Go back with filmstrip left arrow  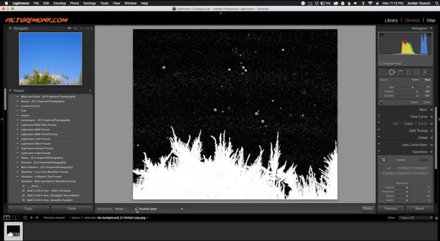(31, 218)
